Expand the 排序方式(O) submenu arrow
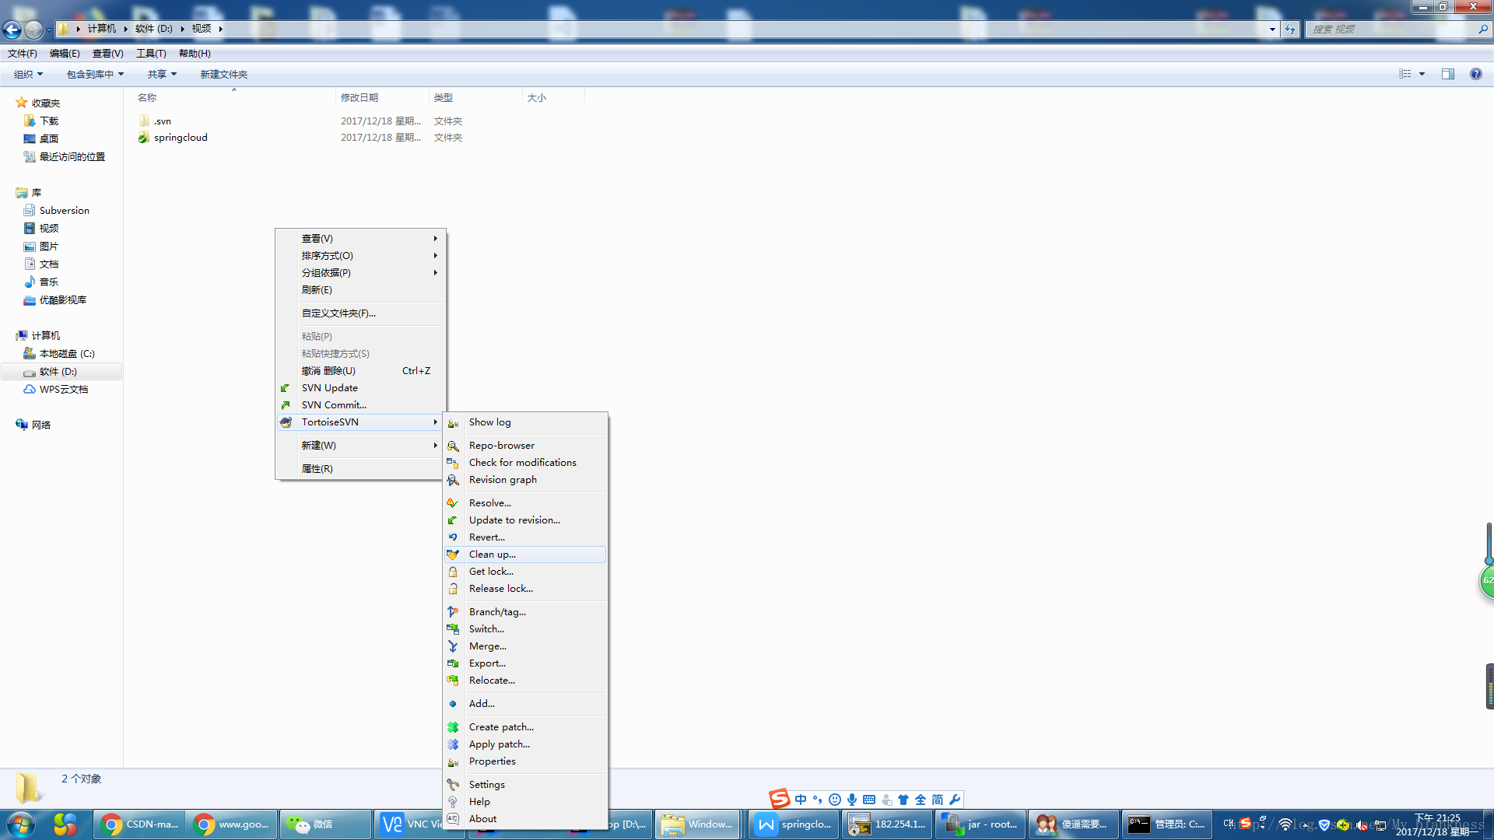This screenshot has width=1494, height=840. 436,256
